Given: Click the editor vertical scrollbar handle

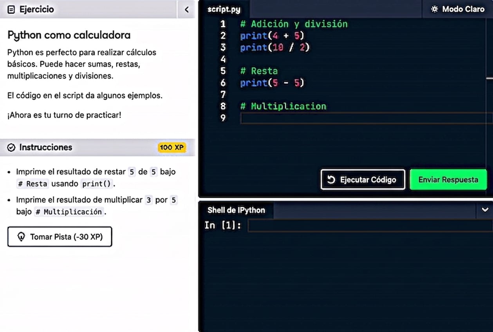Looking at the screenshot, I should point(489,78).
